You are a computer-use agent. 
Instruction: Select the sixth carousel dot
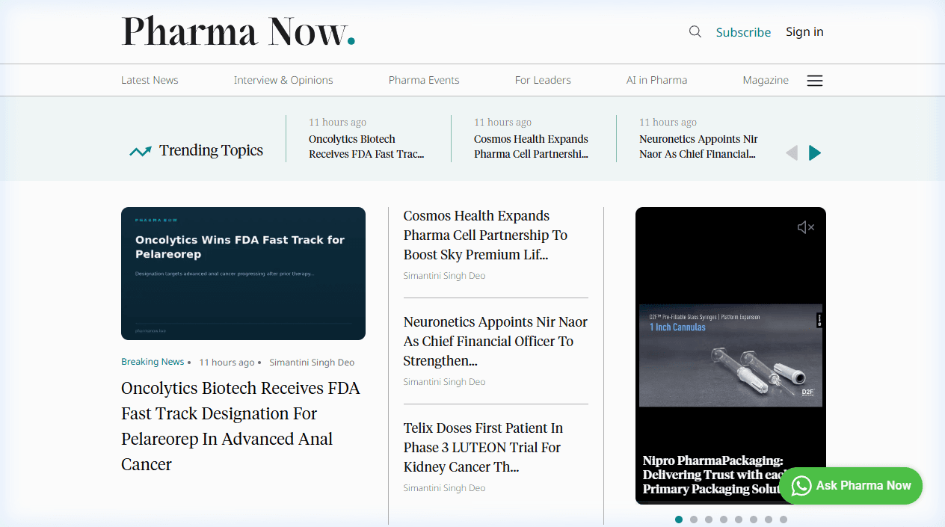tap(754, 520)
